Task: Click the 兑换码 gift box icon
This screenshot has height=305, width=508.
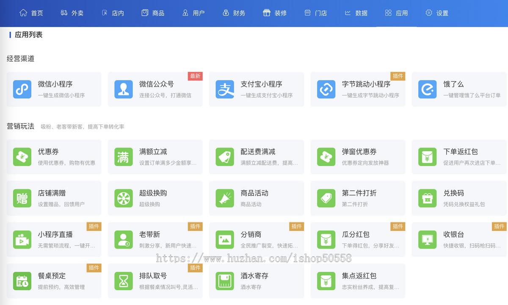Action: [428, 198]
